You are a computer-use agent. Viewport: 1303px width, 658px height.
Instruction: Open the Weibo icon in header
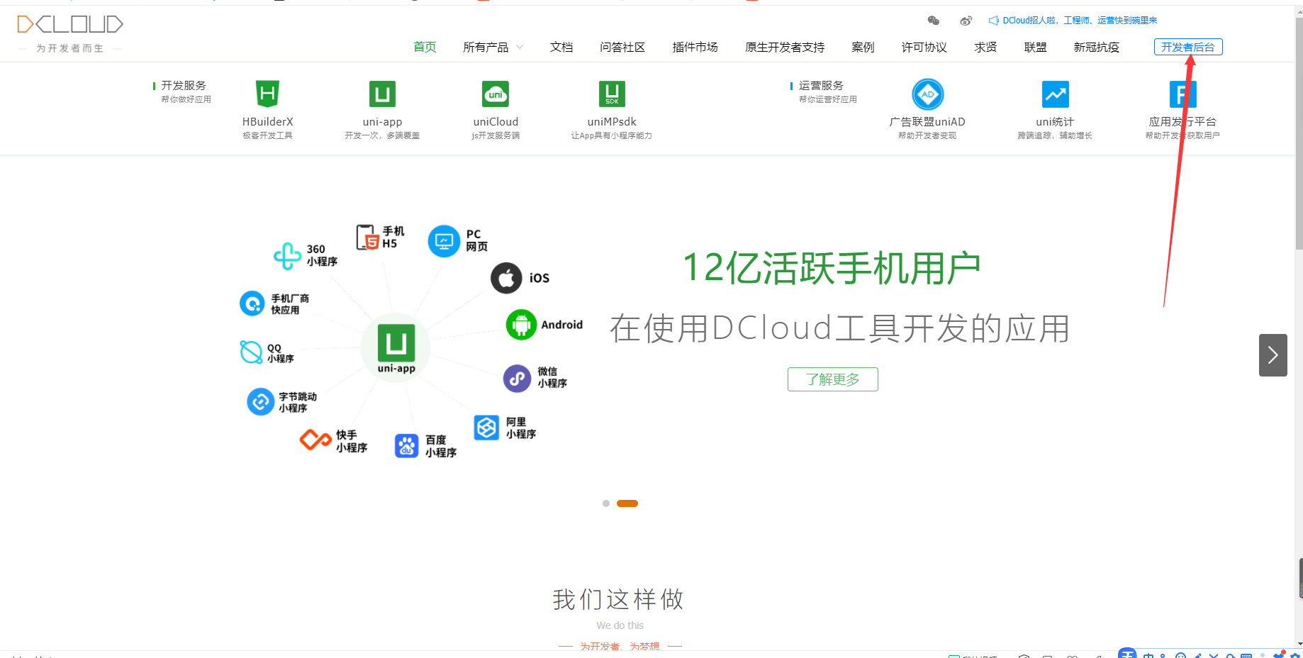coord(966,21)
